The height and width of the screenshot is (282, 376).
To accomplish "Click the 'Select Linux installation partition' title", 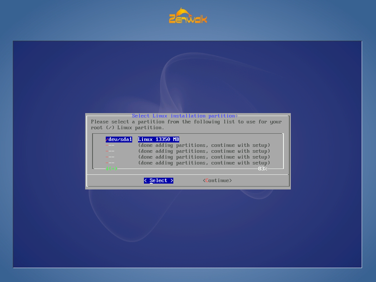I will click(185, 116).
